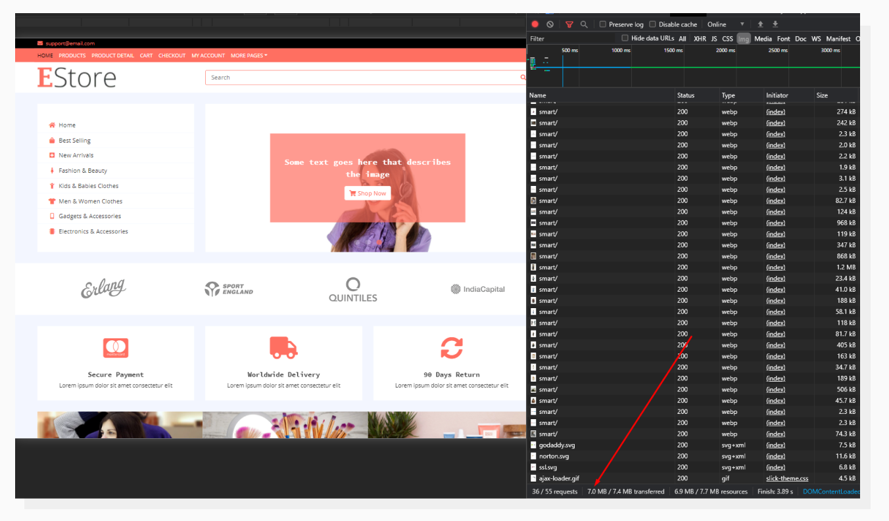The image size is (889, 521).
Task: Open the slick-theme.css initiator link
Action: tap(787, 478)
